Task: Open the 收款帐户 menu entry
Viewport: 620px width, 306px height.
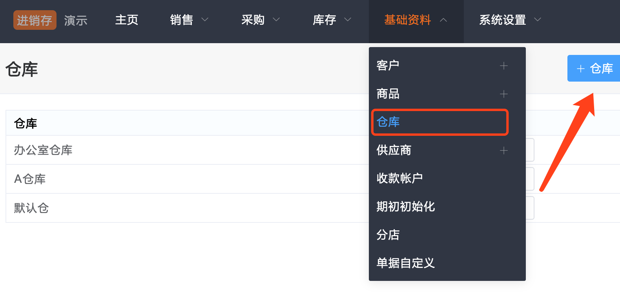Action: pyautogui.click(x=399, y=178)
